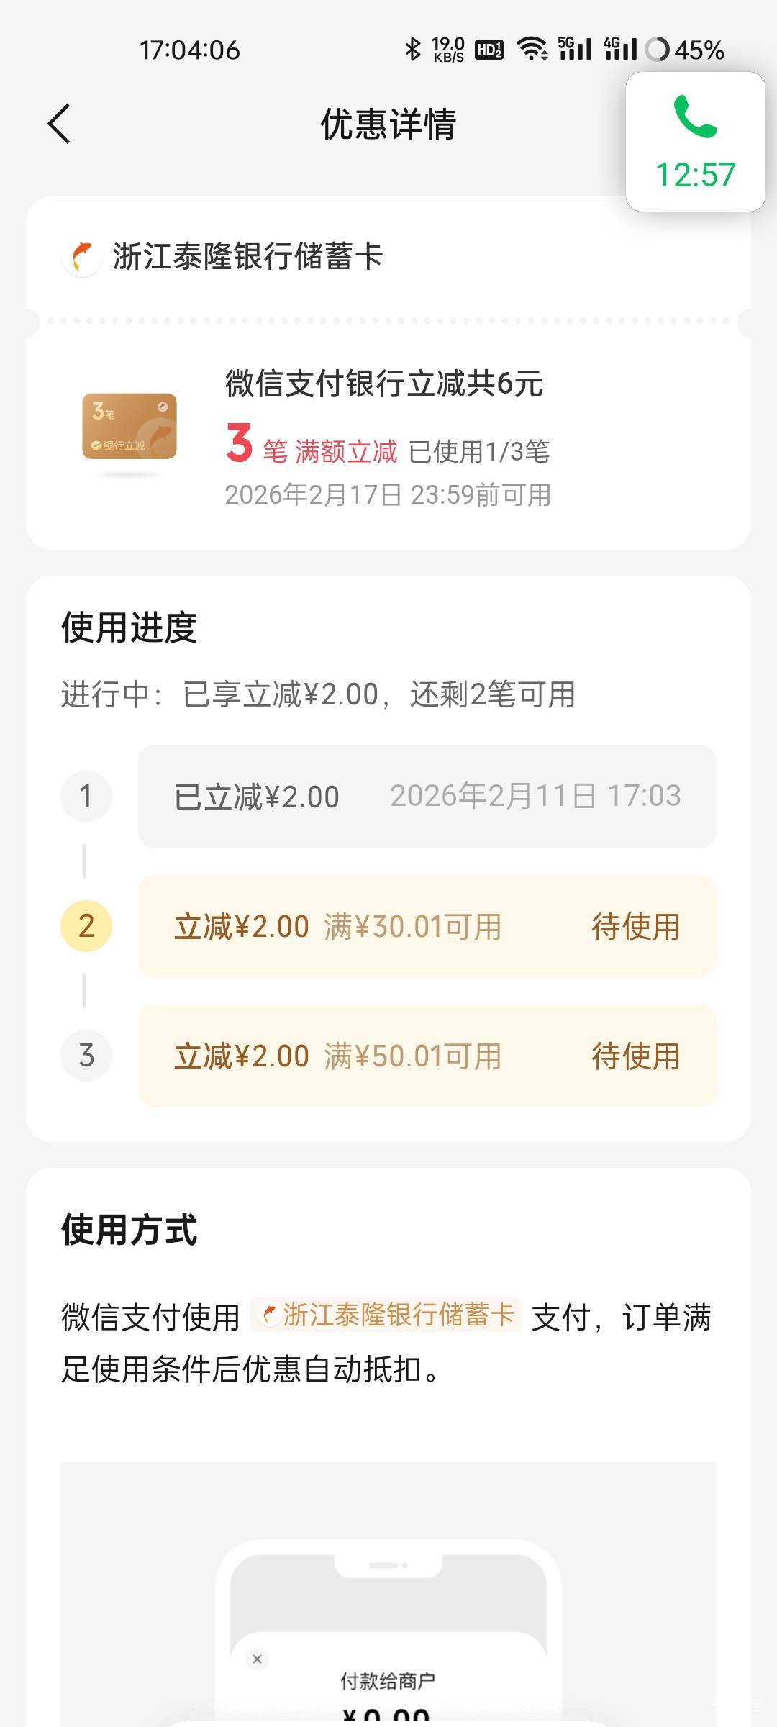The height and width of the screenshot is (1727, 777).
Task: Select step 3 circle in usage progress
Action: 86,1056
